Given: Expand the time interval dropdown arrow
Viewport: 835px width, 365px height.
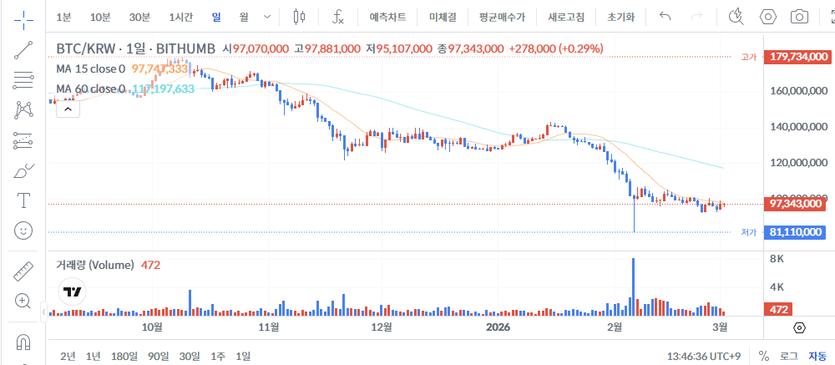Looking at the screenshot, I should [x=266, y=17].
